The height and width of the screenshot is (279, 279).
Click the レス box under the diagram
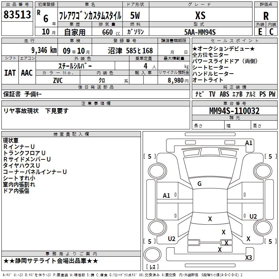tap(152, 267)
